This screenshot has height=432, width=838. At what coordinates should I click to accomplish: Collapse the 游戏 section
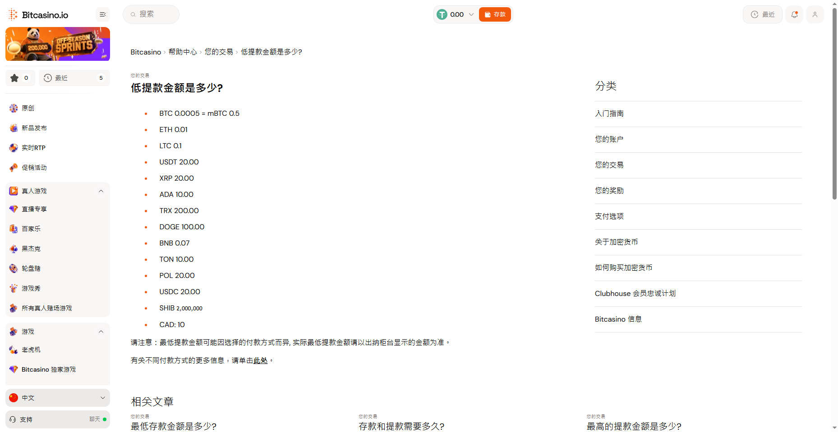[101, 332]
